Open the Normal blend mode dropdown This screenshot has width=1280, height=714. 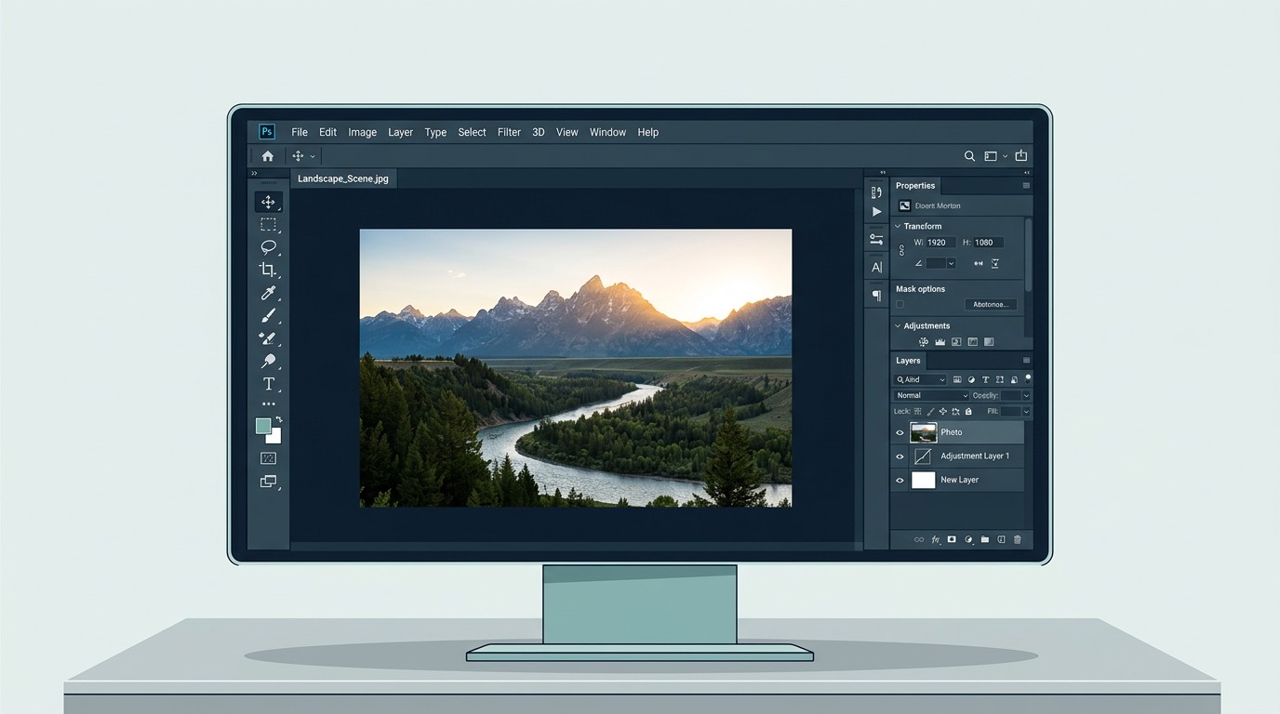click(931, 396)
